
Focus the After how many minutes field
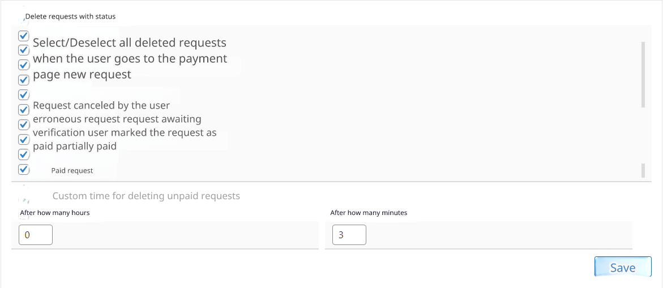pyautogui.click(x=349, y=235)
